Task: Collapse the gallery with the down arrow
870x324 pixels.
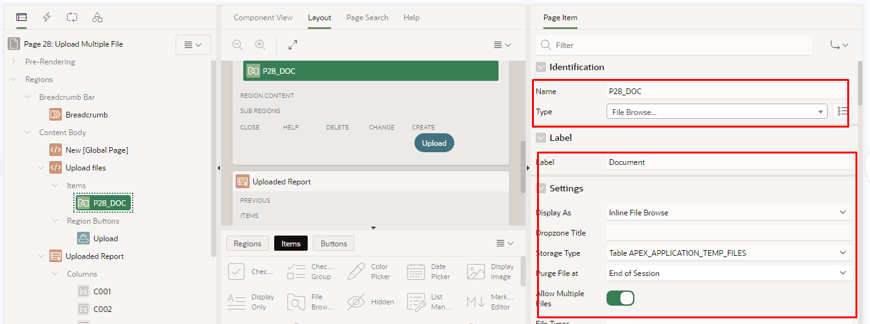Action: tap(373, 227)
